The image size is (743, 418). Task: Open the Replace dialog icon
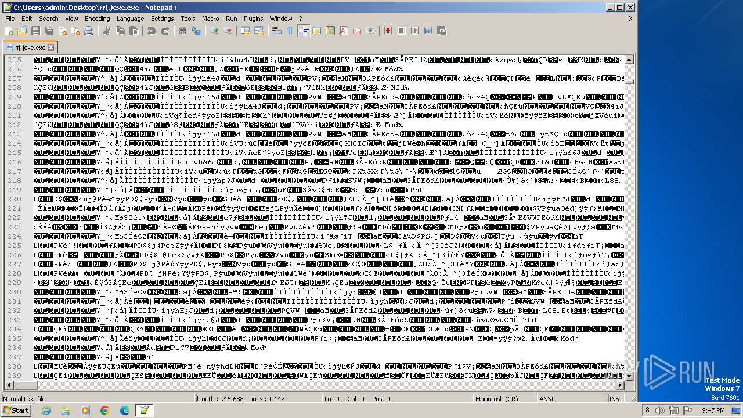pos(196,31)
